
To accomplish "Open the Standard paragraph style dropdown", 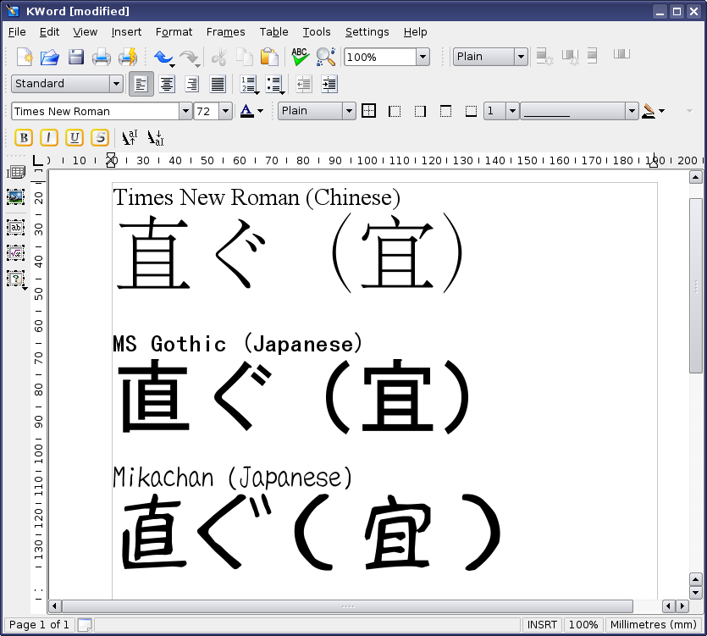I will [116, 84].
